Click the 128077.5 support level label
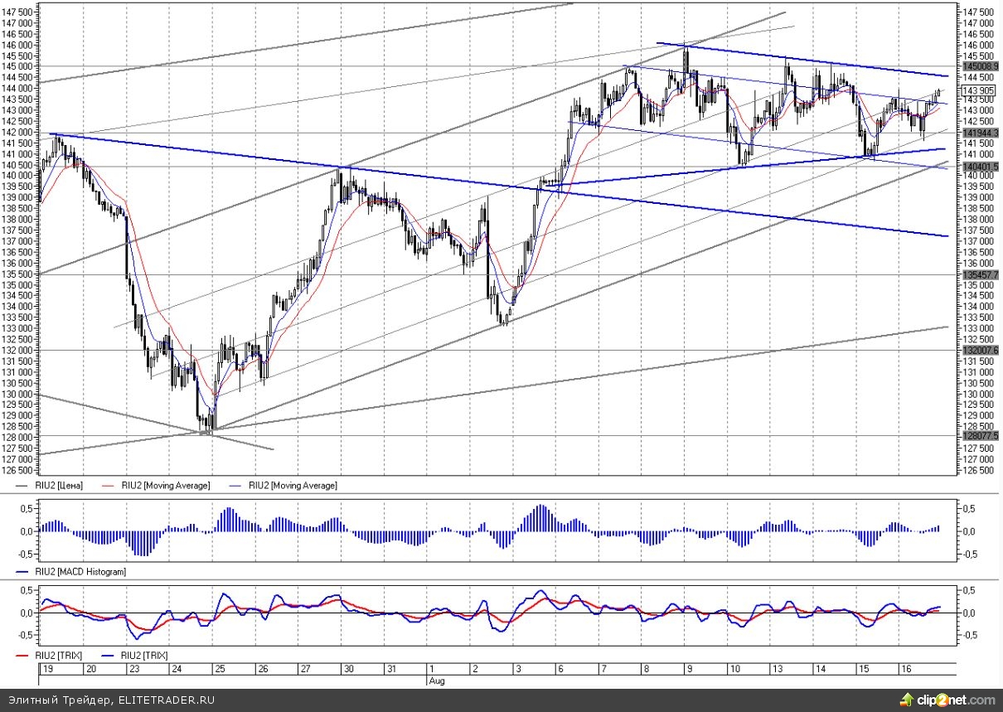 980,435
